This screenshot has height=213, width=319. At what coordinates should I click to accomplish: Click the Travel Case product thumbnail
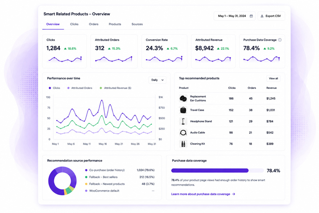pos(183,110)
